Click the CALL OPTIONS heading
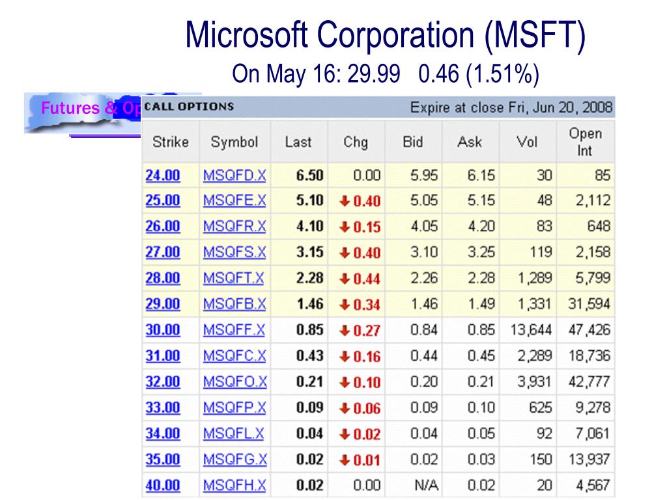Viewport: 667px width, 500px height. pos(190,106)
